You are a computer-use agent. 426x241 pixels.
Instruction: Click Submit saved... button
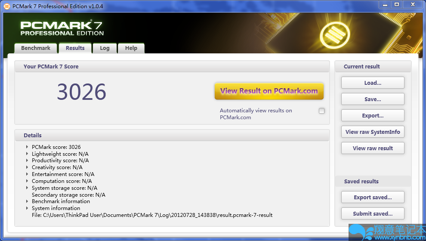pyautogui.click(x=373, y=213)
